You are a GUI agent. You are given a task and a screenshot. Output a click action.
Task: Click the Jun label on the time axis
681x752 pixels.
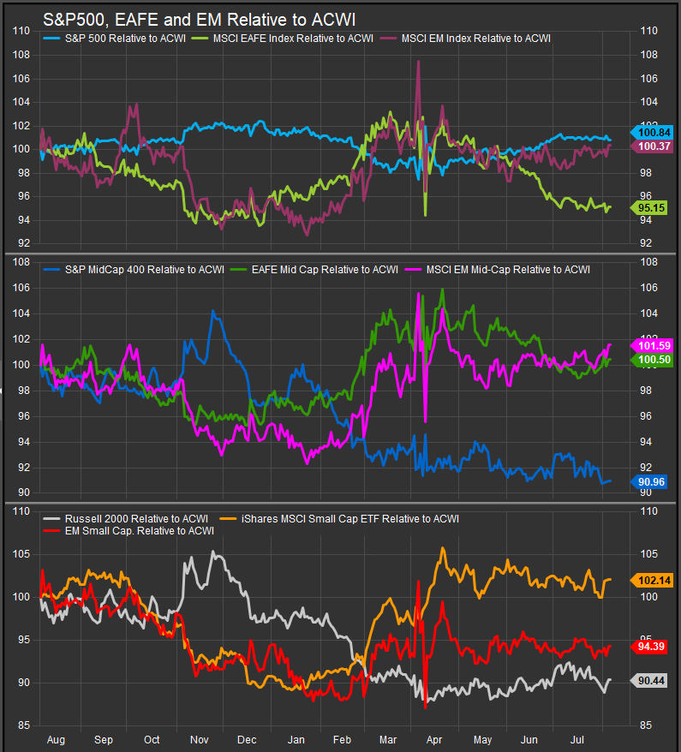point(529,739)
